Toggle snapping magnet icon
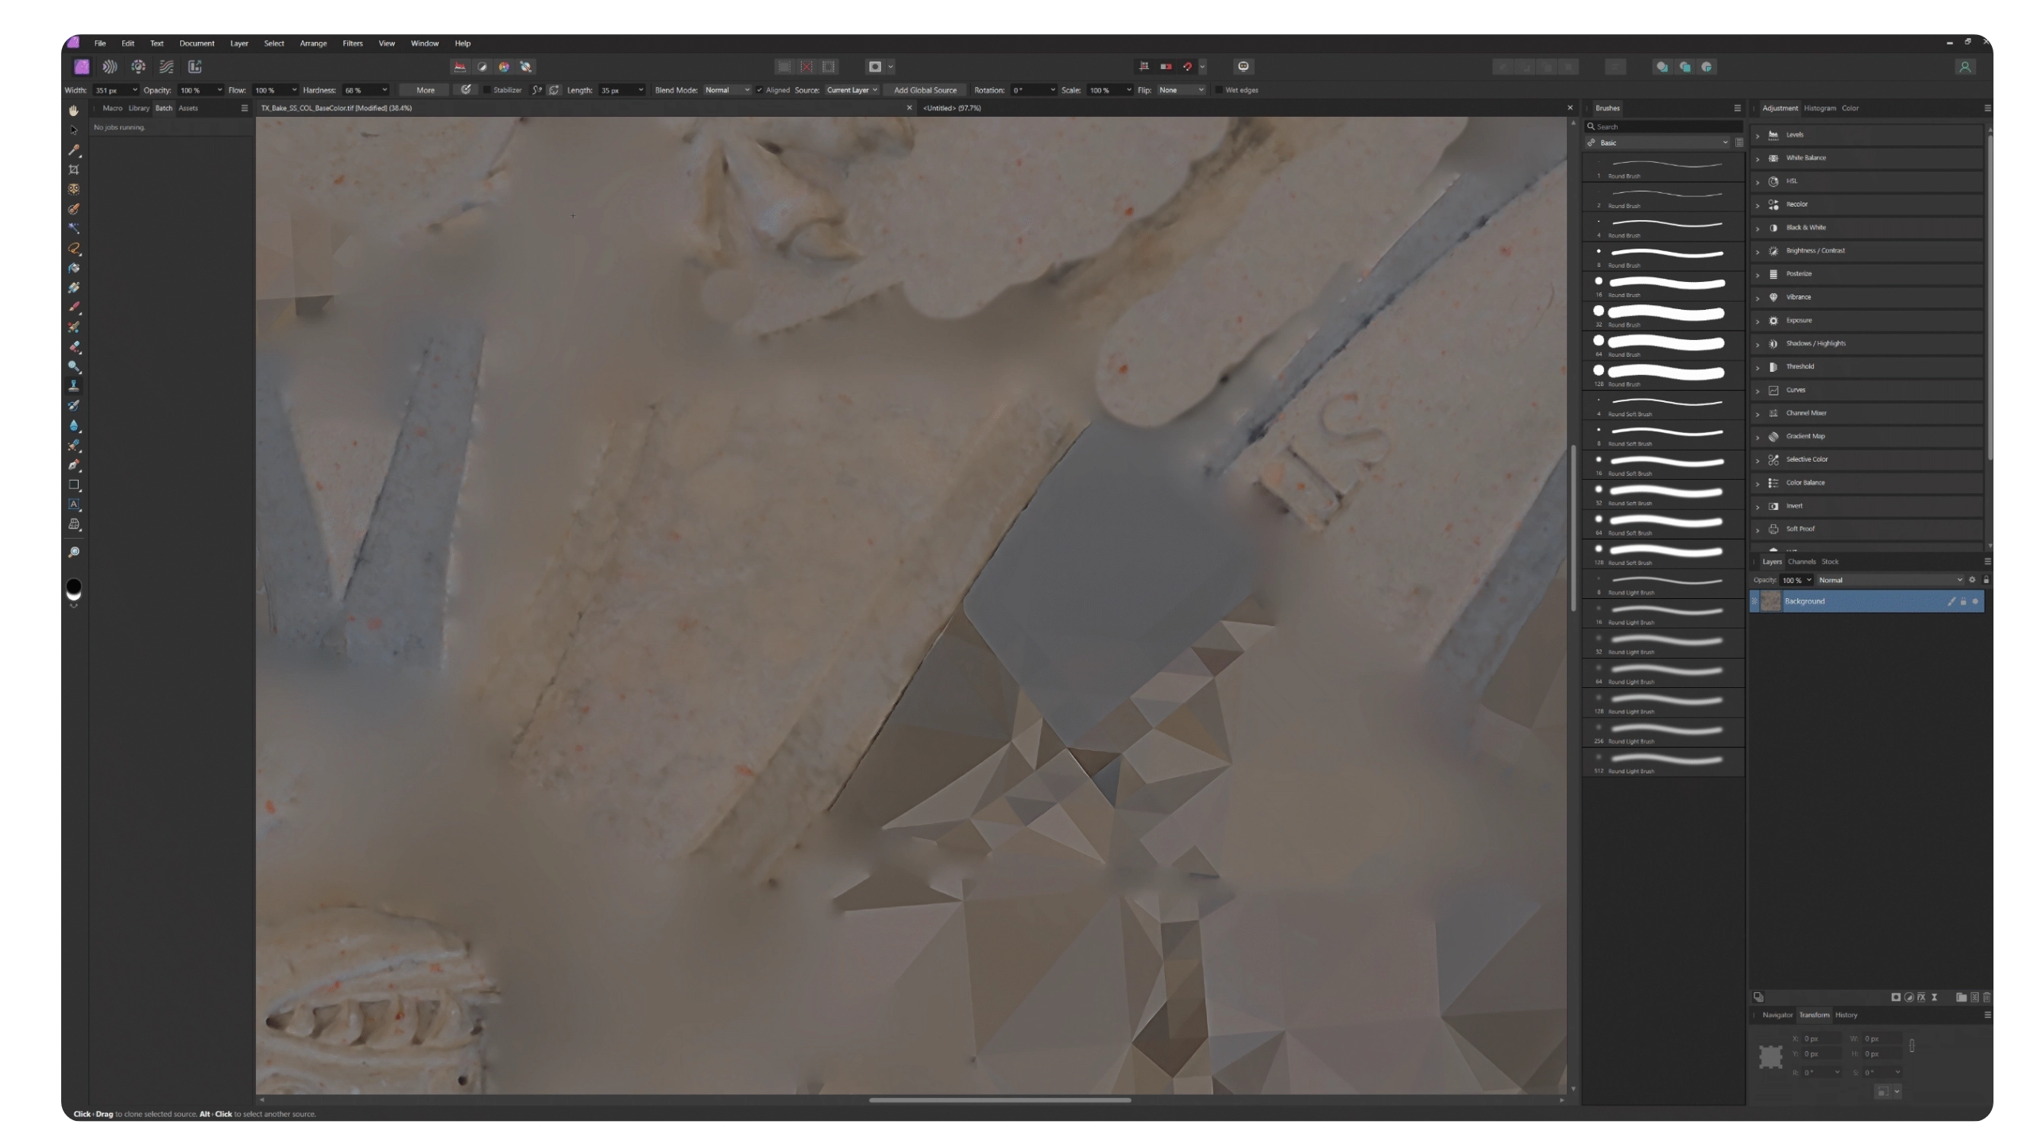Screen dimensions: 2034x1144 [x=1188, y=67]
